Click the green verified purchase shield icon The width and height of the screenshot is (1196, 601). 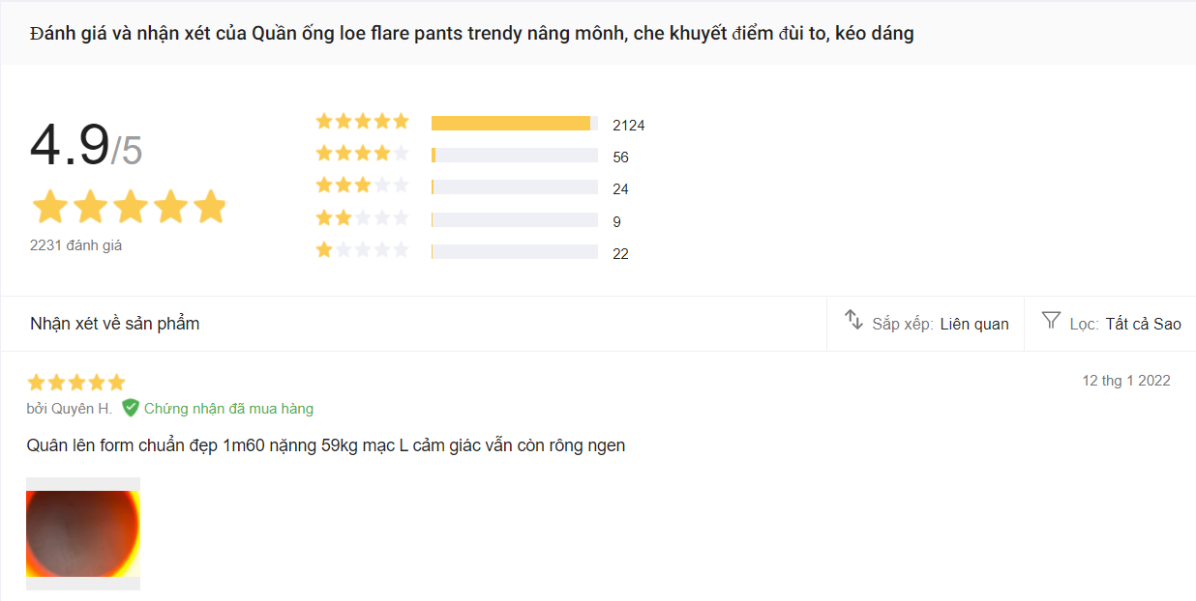[x=131, y=408]
